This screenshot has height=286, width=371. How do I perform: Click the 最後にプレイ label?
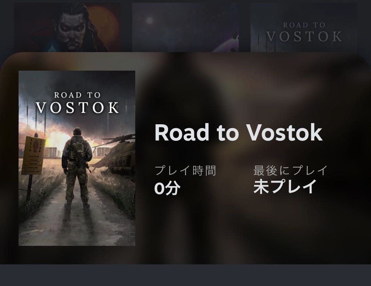point(290,171)
